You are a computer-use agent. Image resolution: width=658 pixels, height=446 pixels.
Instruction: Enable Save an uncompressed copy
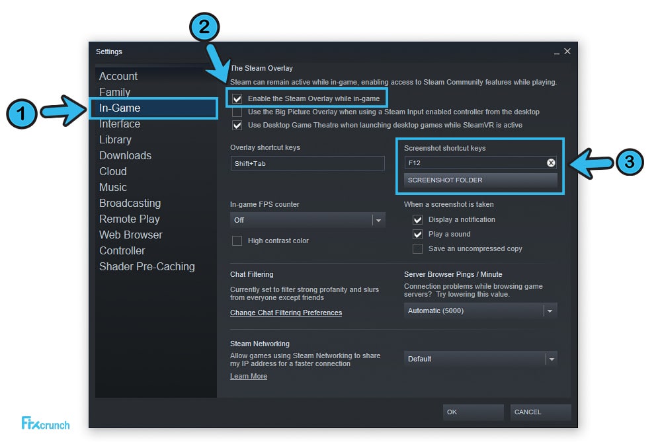tap(417, 249)
